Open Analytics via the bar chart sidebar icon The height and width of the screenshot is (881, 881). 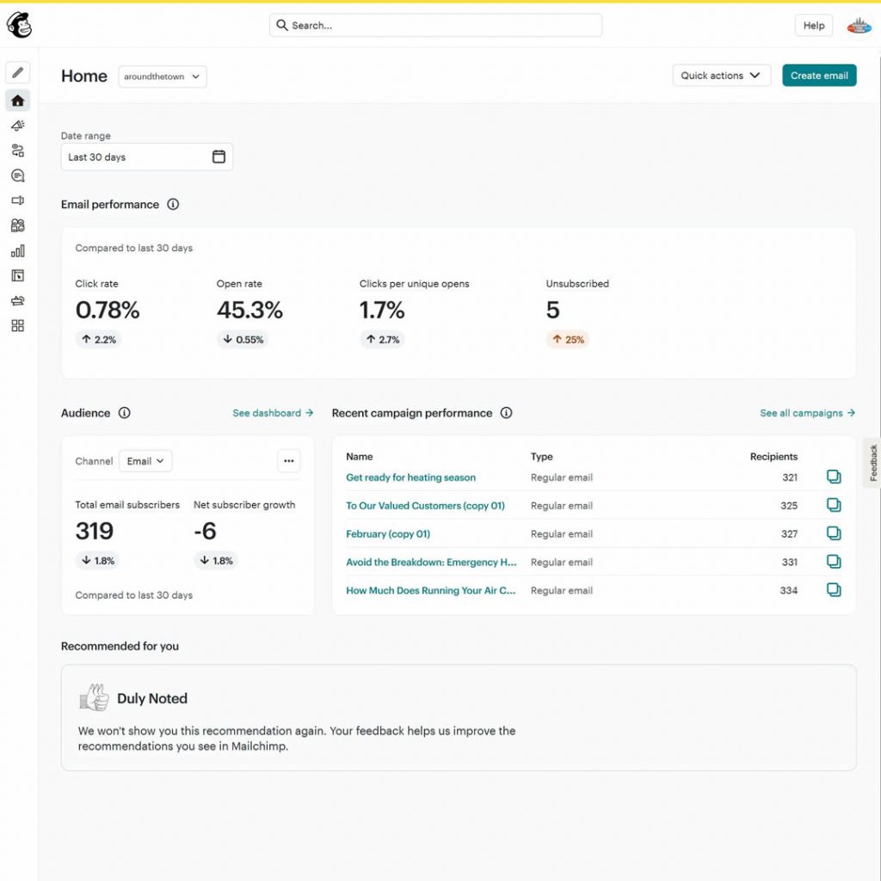click(x=17, y=251)
